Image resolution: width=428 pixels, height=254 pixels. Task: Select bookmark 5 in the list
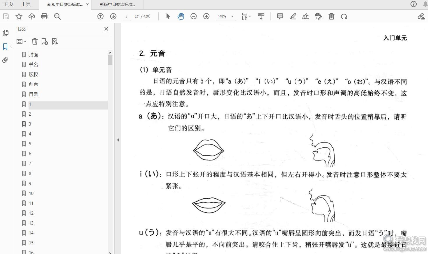pyautogui.click(x=30, y=144)
